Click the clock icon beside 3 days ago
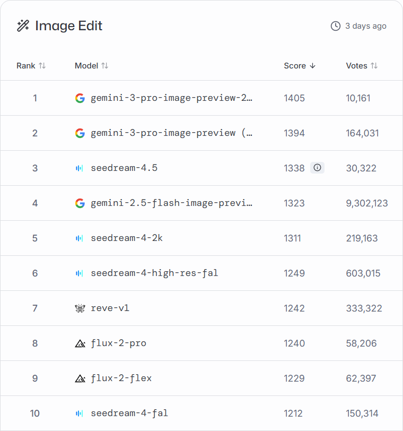 pyautogui.click(x=335, y=26)
